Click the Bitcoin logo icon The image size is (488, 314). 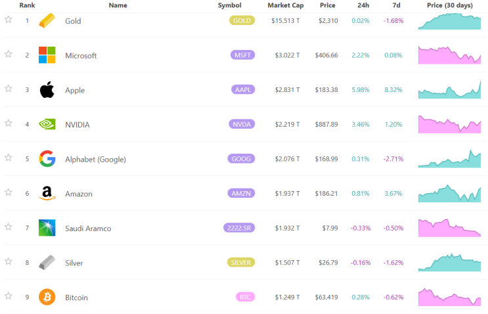tap(47, 297)
